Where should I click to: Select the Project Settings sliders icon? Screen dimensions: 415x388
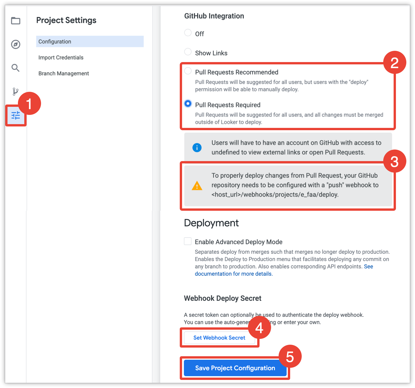(16, 116)
